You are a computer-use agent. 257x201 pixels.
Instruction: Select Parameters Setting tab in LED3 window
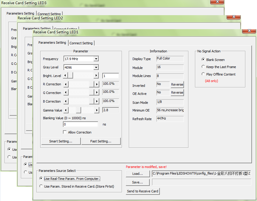[x=20, y=13]
